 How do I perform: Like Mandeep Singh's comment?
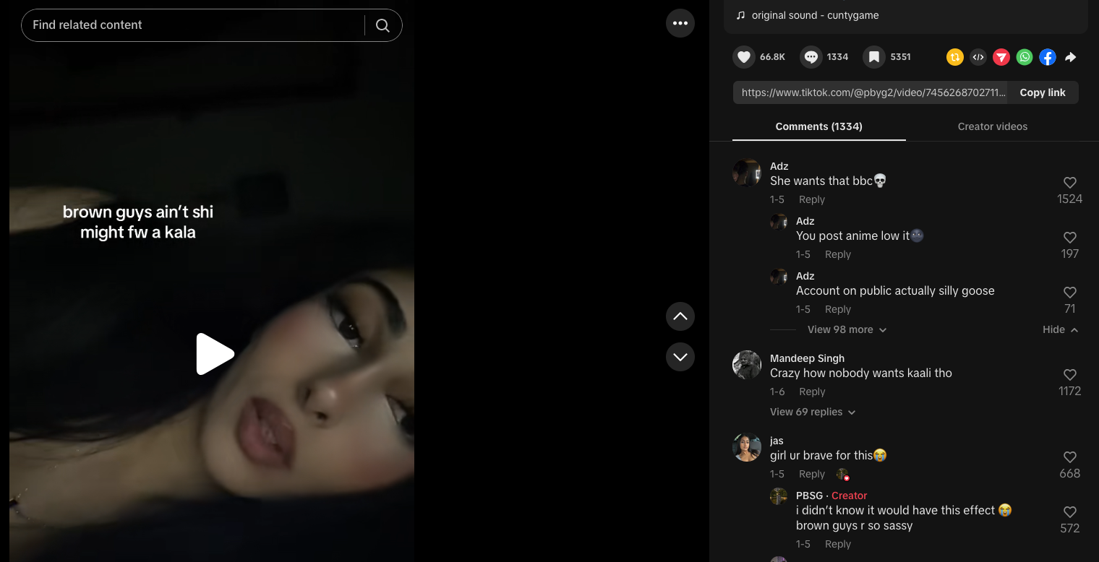1070,375
